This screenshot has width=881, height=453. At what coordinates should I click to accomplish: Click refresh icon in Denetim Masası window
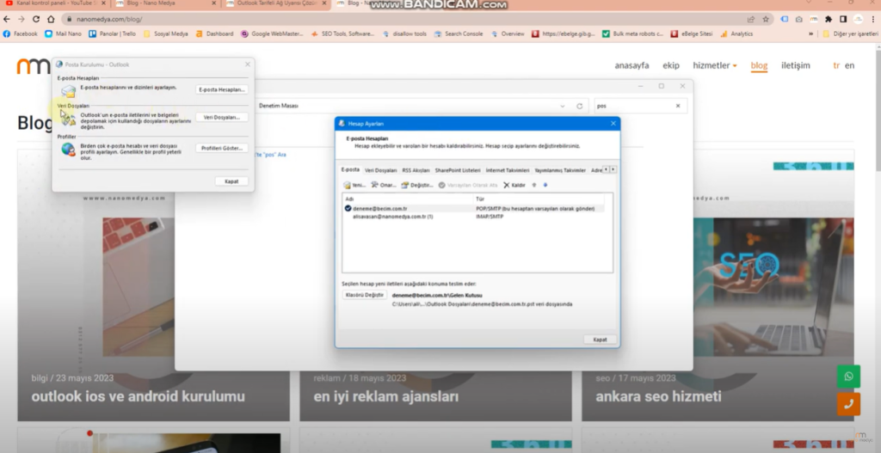point(579,106)
